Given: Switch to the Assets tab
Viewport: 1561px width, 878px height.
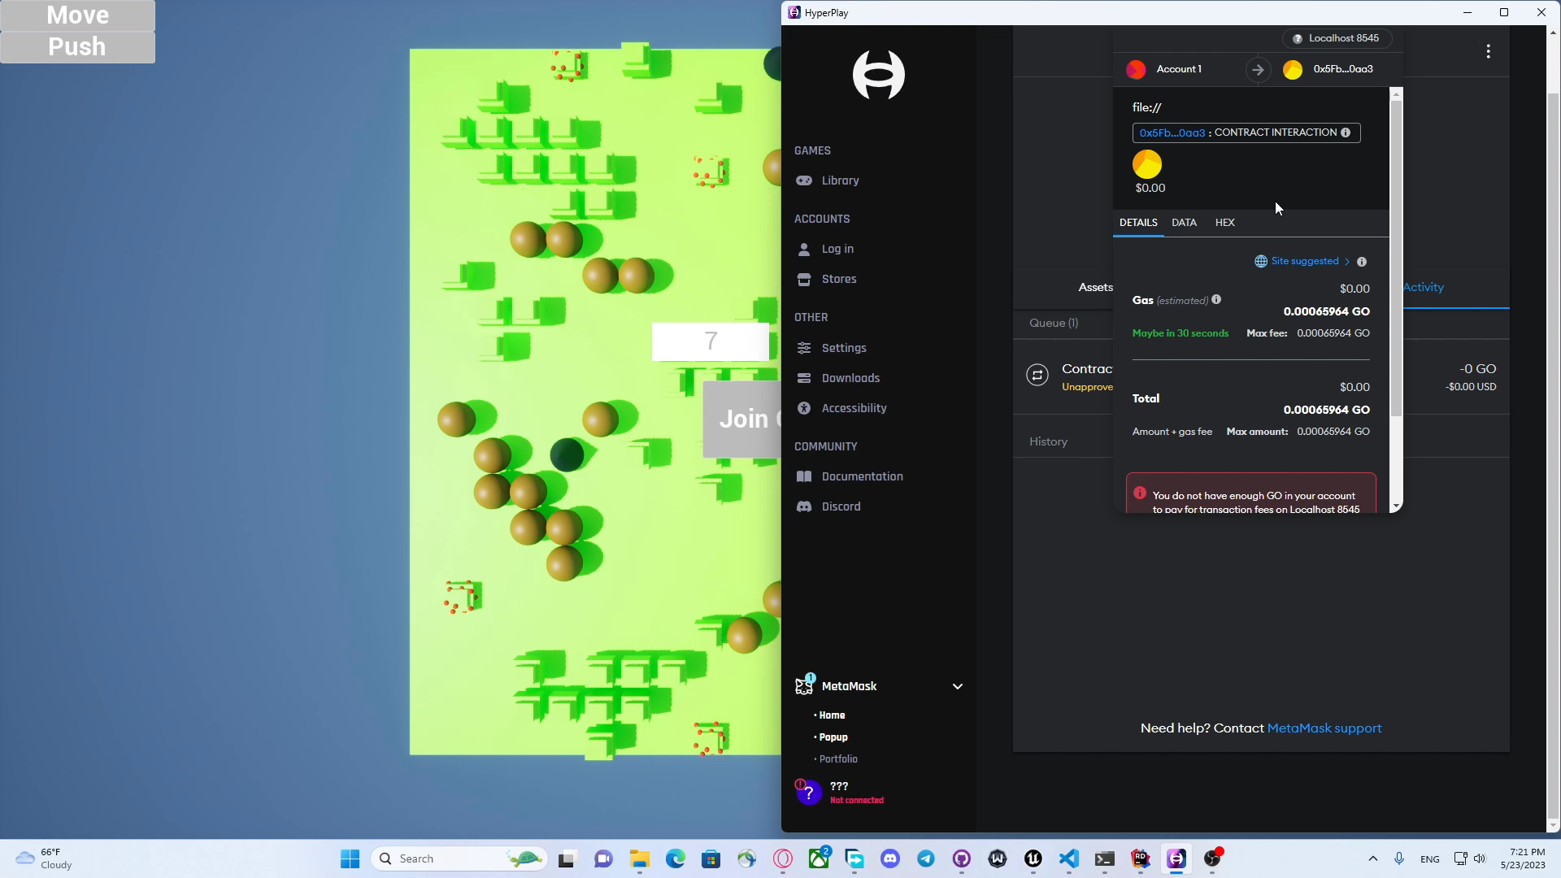Looking at the screenshot, I should point(1095,287).
